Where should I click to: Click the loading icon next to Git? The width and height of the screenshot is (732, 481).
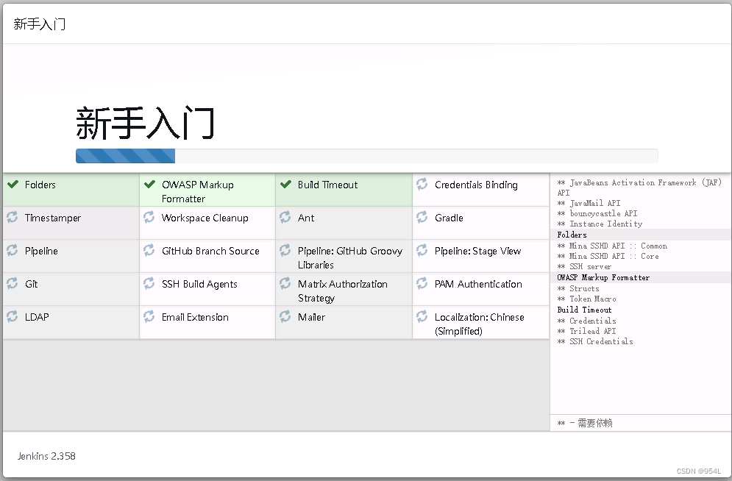coord(13,284)
